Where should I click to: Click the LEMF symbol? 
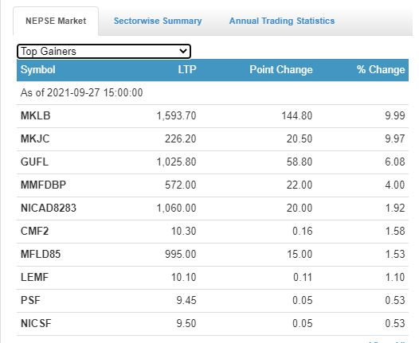pyautogui.click(x=34, y=277)
